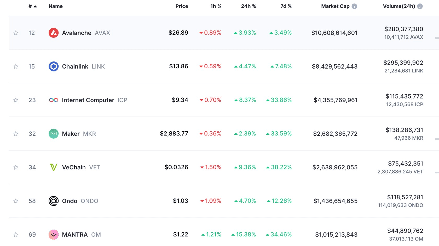Select MANTRA market cap $1,015,213,843
Image resolution: width=439 pixels, height=246 pixels.
336,235
